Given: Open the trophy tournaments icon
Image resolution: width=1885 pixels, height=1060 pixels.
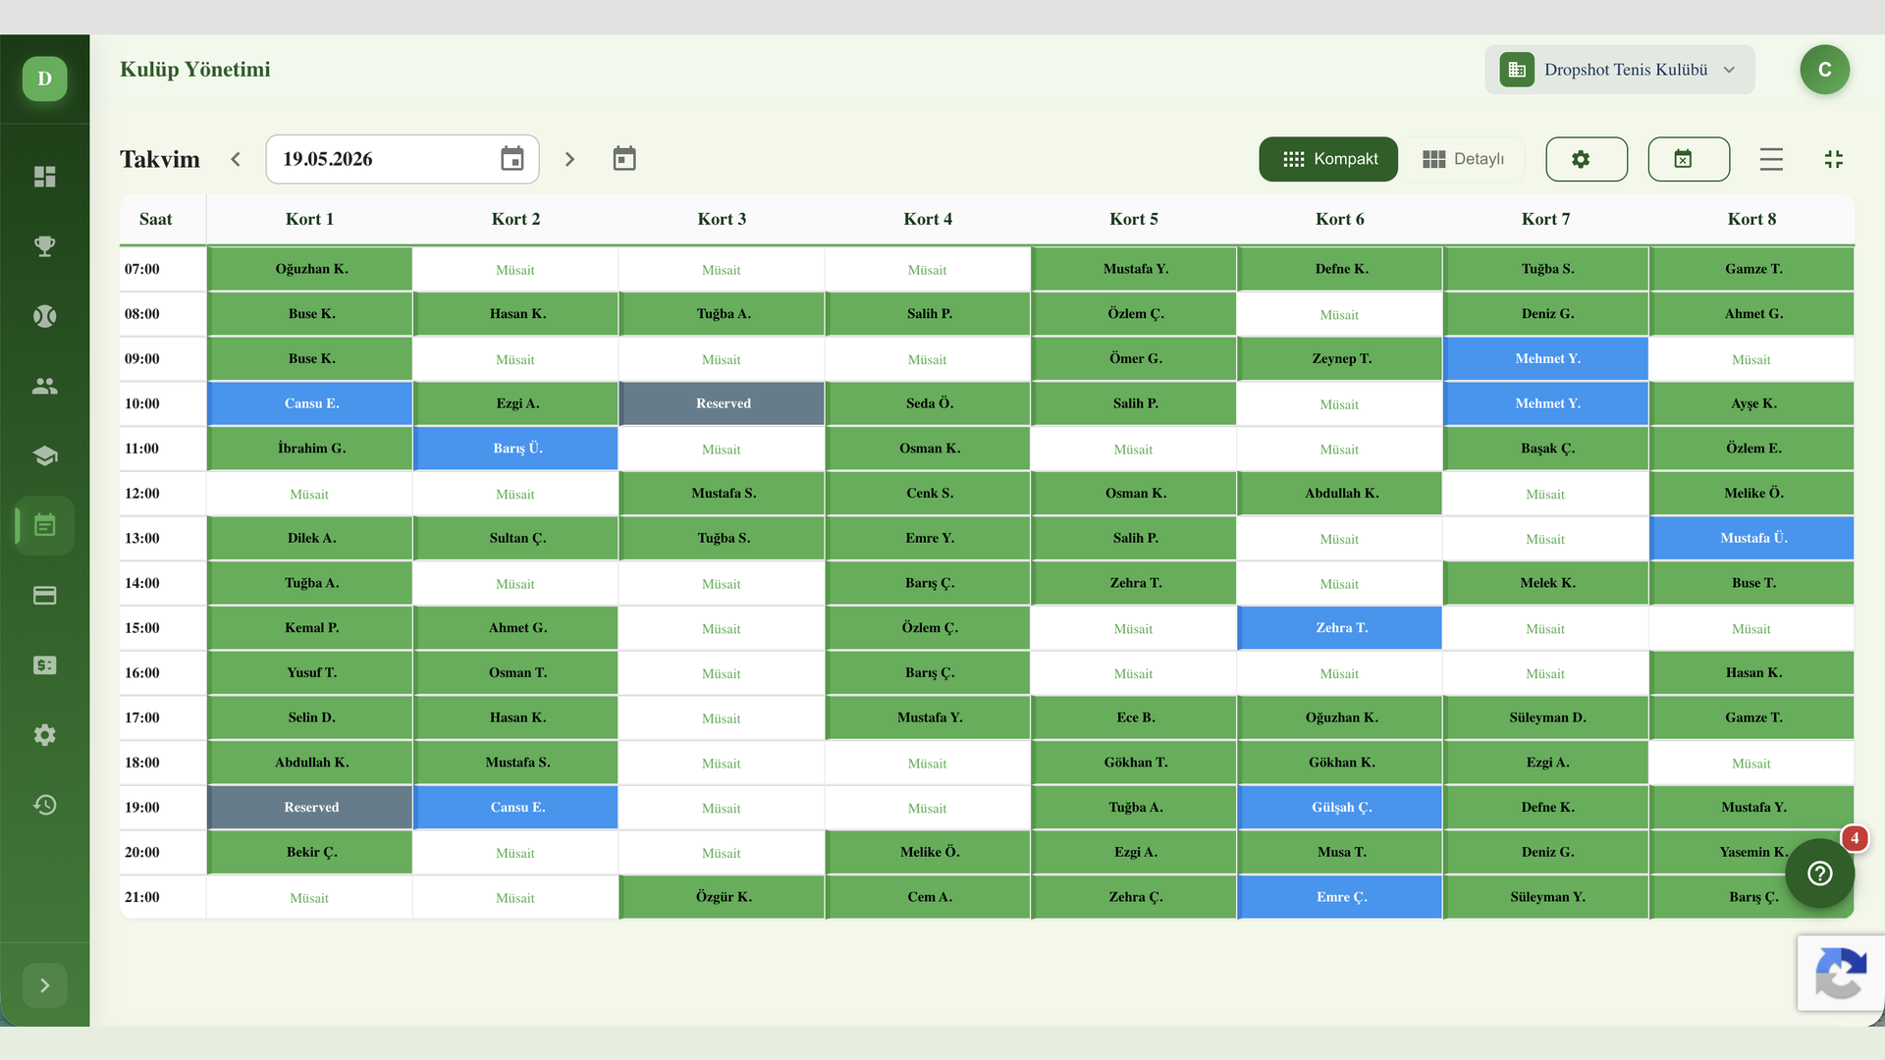Looking at the screenshot, I should (x=44, y=246).
